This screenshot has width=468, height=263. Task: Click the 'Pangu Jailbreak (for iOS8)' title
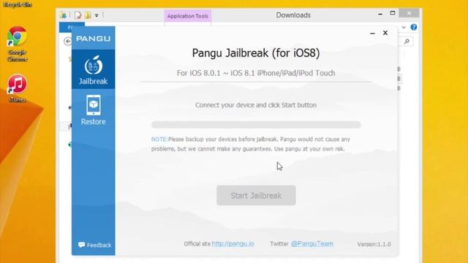(256, 53)
